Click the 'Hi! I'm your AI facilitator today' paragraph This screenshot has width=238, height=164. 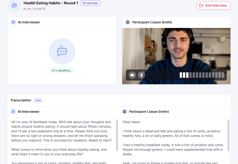coord(62,131)
